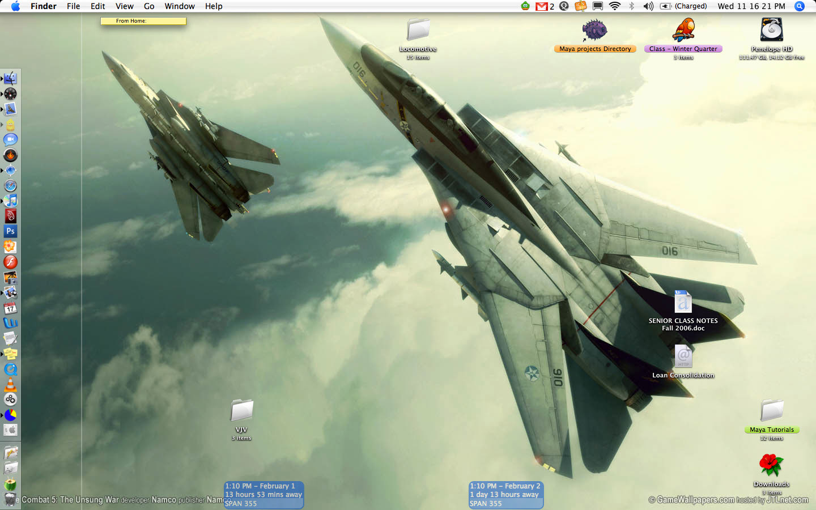
Task: Open System Preferences icon with Apple logo
Action: point(10,430)
